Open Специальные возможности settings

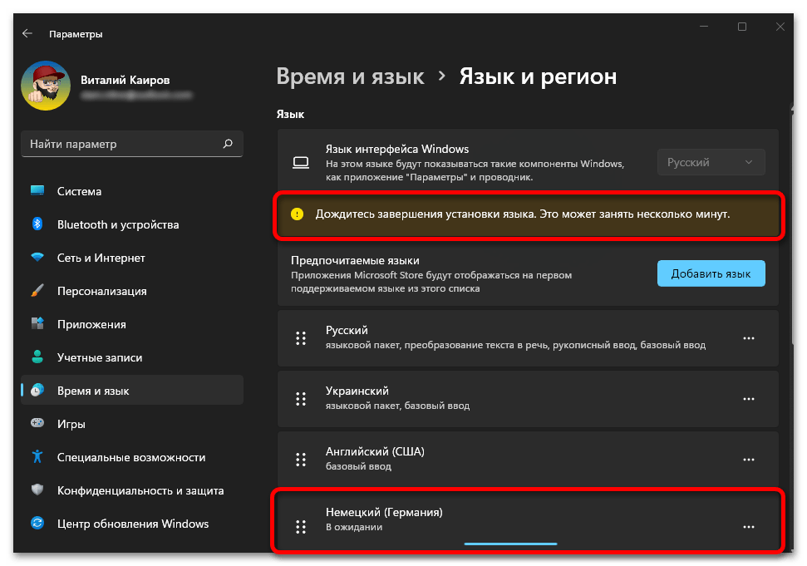click(132, 457)
